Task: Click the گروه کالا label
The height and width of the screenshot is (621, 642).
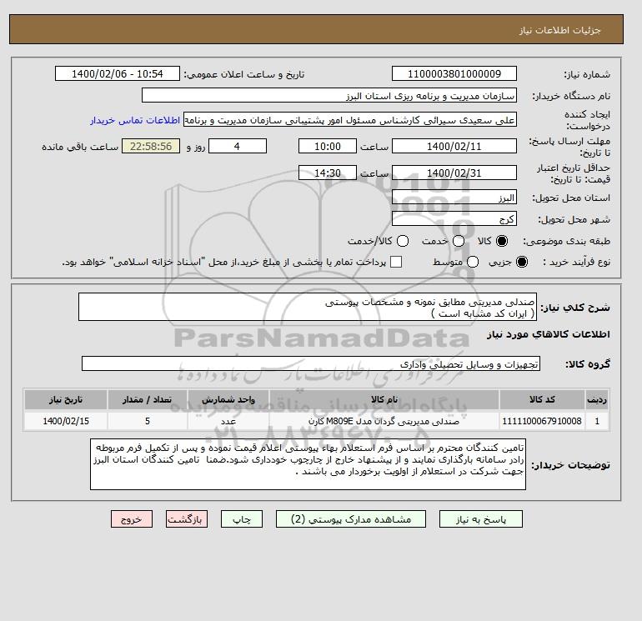Action: (588, 364)
